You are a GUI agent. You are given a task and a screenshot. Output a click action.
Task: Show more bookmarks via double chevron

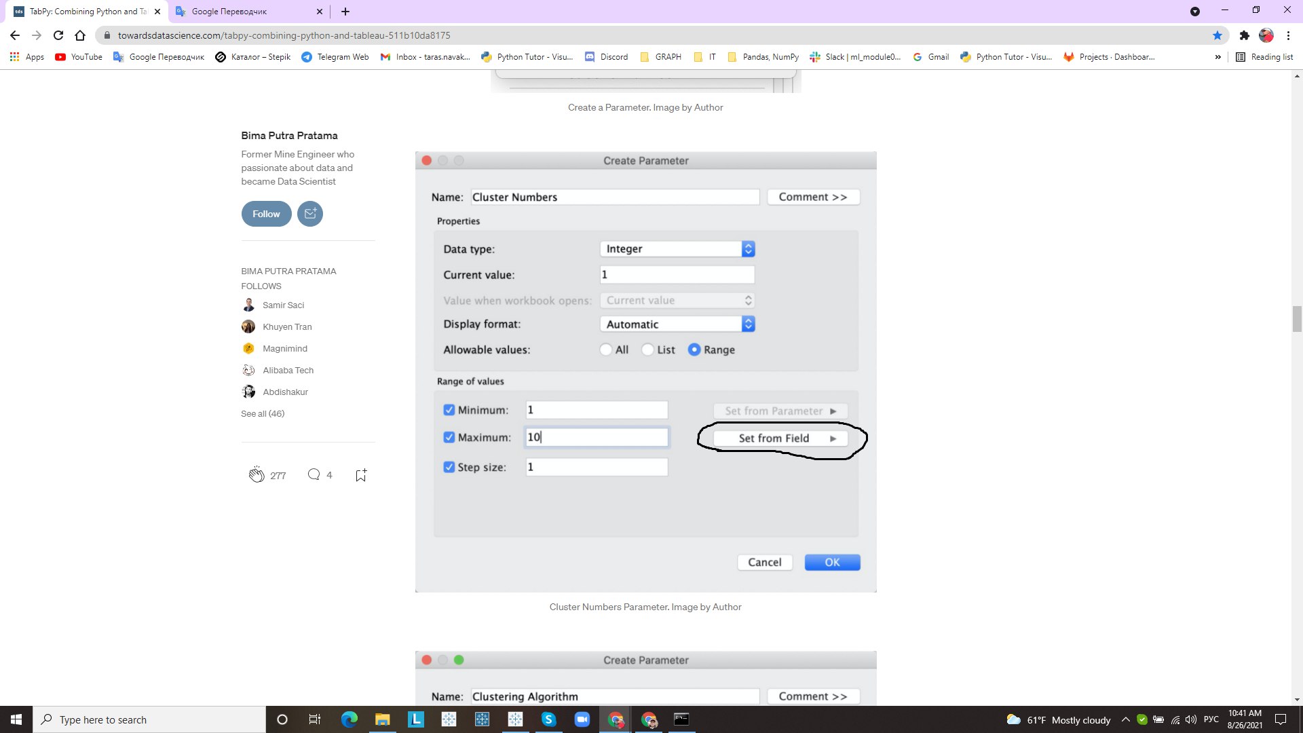1217,57
